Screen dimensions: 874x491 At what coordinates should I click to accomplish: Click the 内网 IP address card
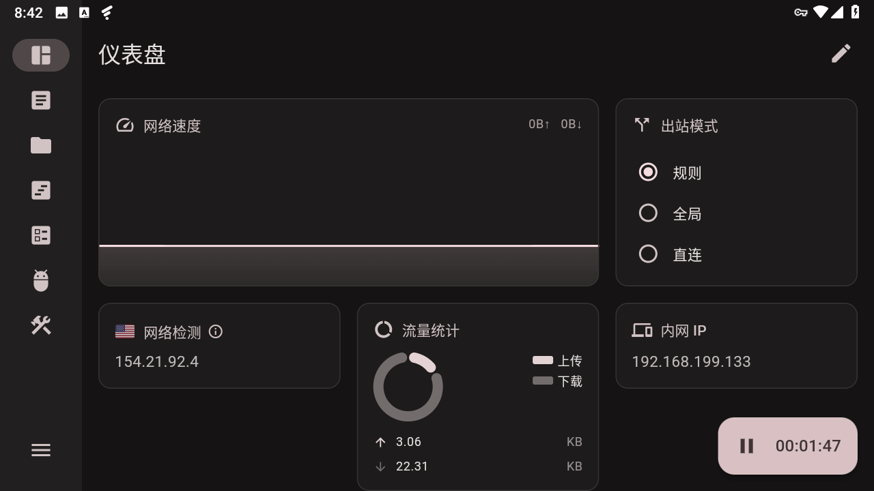(x=736, y=346)
